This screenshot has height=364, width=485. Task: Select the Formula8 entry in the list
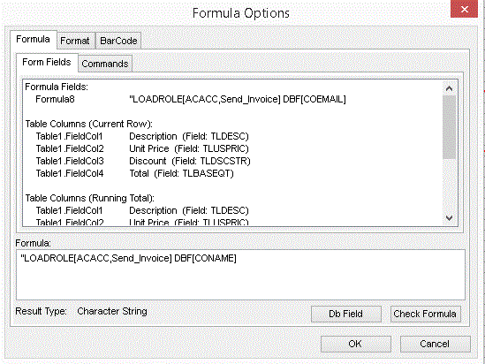click(191, 99)
